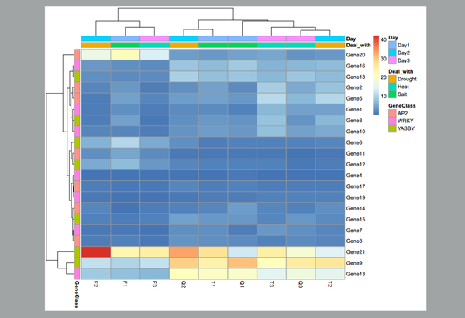Click the Day2 legend color swatch
Viewport: 465px width, 318px height.
click(x=392, y=53)
